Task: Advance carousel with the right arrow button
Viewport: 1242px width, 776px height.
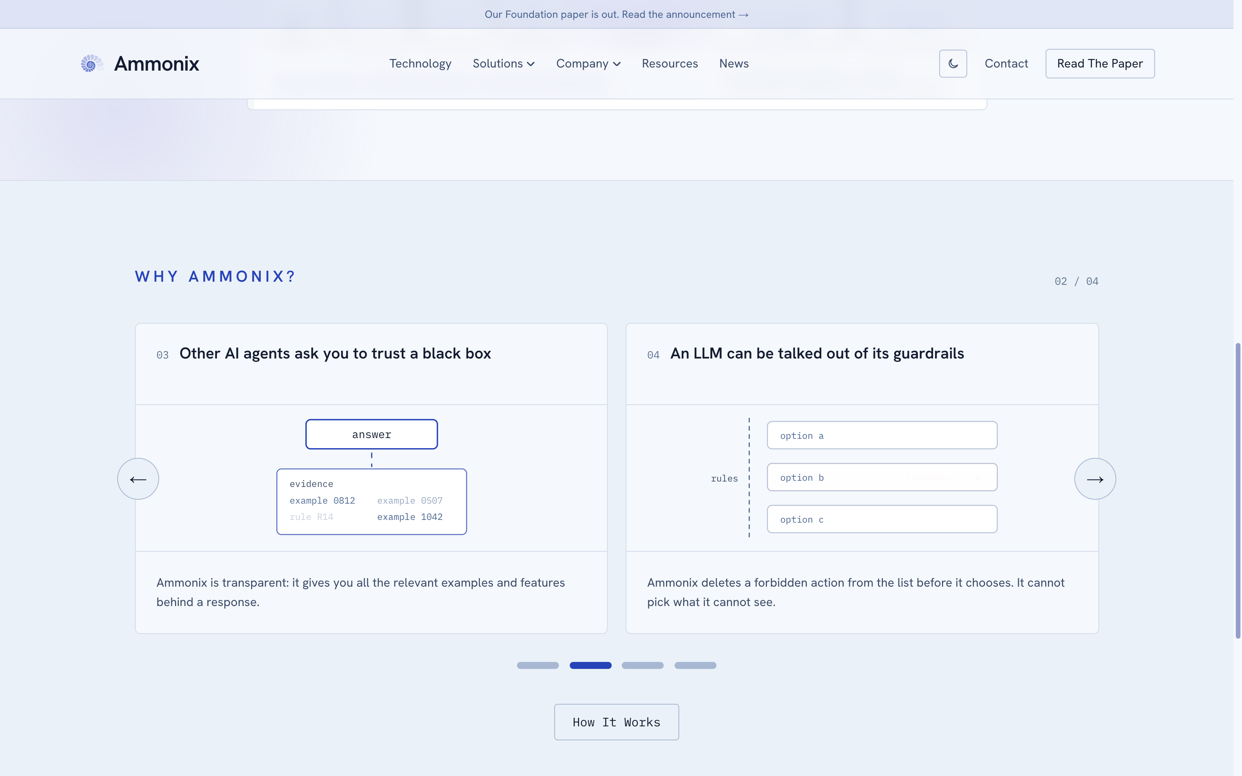Action: [x=1095, y=479]
